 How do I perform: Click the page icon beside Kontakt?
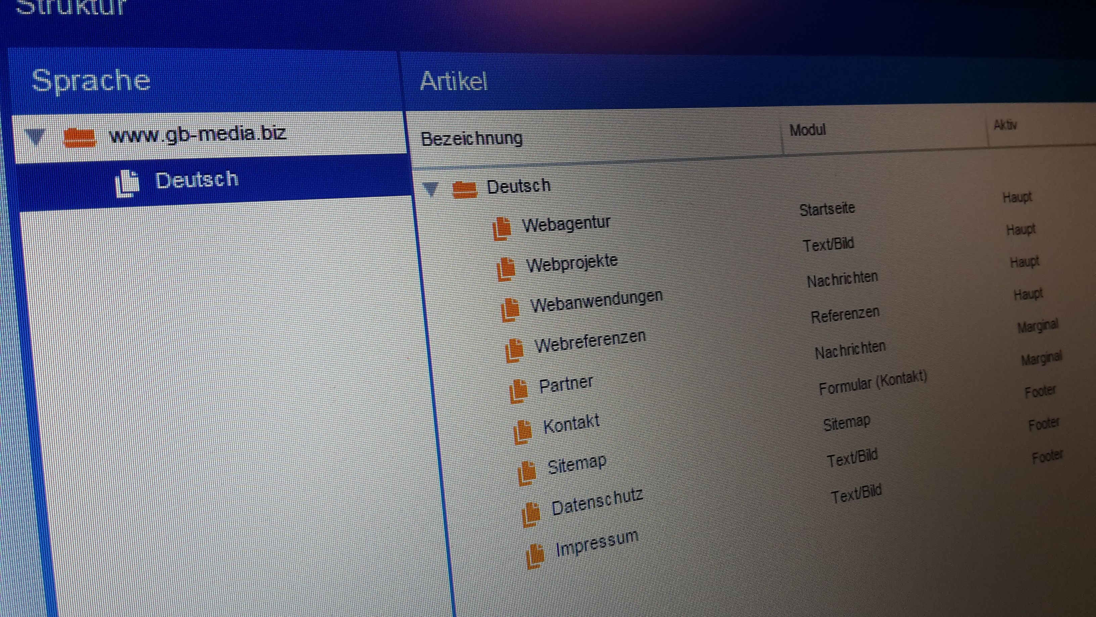[522, 432]
